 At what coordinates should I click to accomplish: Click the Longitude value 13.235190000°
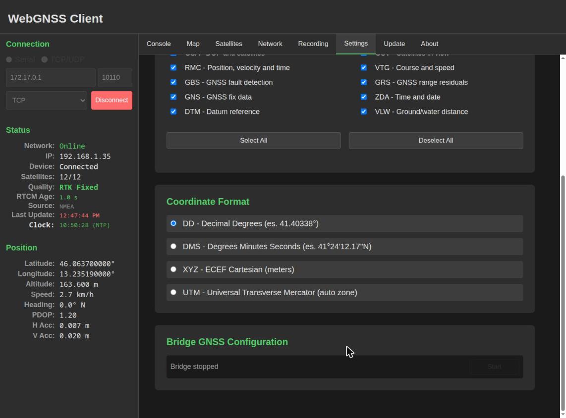point(87,274)
